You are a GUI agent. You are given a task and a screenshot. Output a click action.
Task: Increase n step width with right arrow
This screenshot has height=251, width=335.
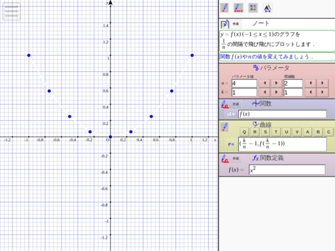click(323, 83)
